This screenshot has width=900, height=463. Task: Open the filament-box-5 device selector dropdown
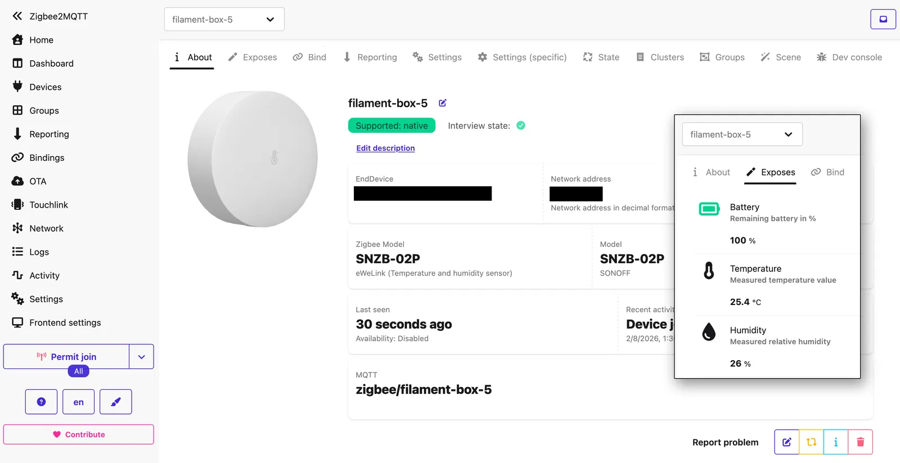(x=224, y=20)
